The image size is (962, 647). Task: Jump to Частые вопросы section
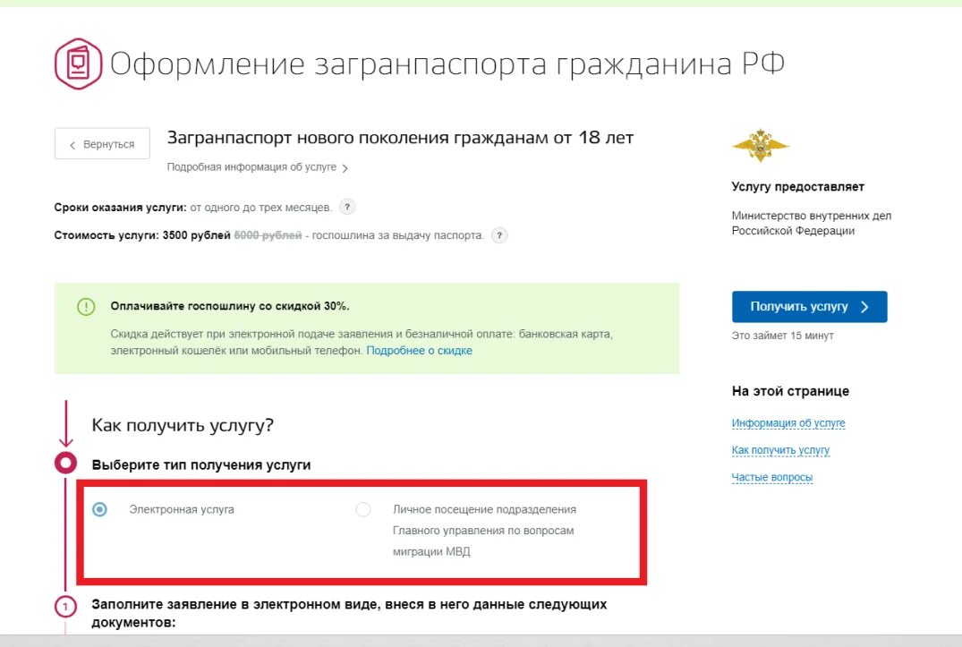[x=771, y=477]
